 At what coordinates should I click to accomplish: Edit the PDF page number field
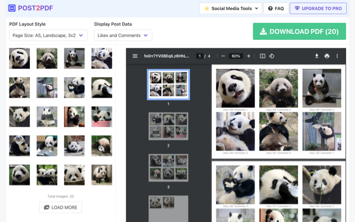tap(200, 56)
